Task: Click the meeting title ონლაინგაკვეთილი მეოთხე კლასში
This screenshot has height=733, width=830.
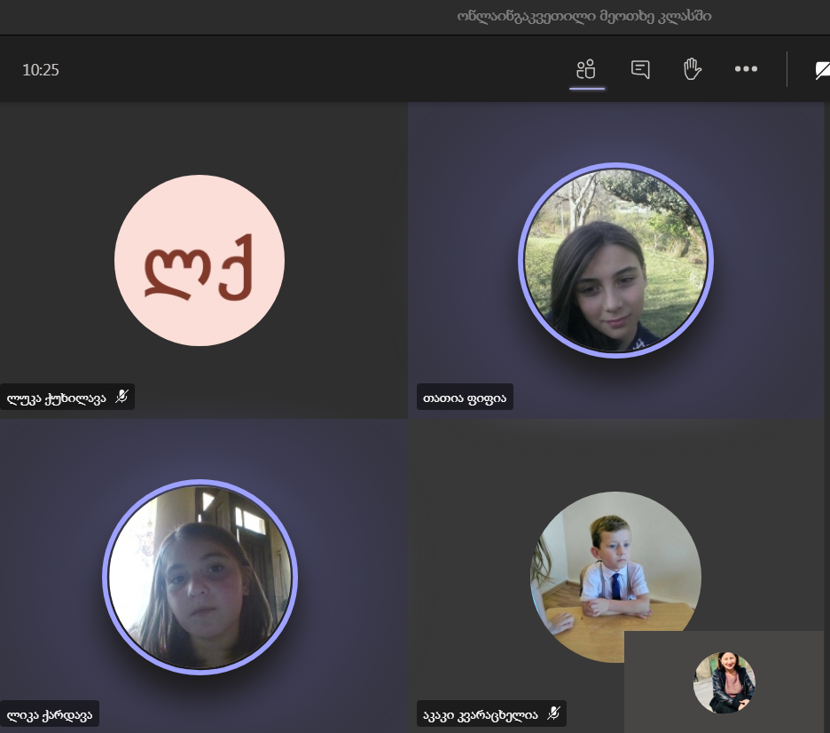Action: tap(583, 17)
